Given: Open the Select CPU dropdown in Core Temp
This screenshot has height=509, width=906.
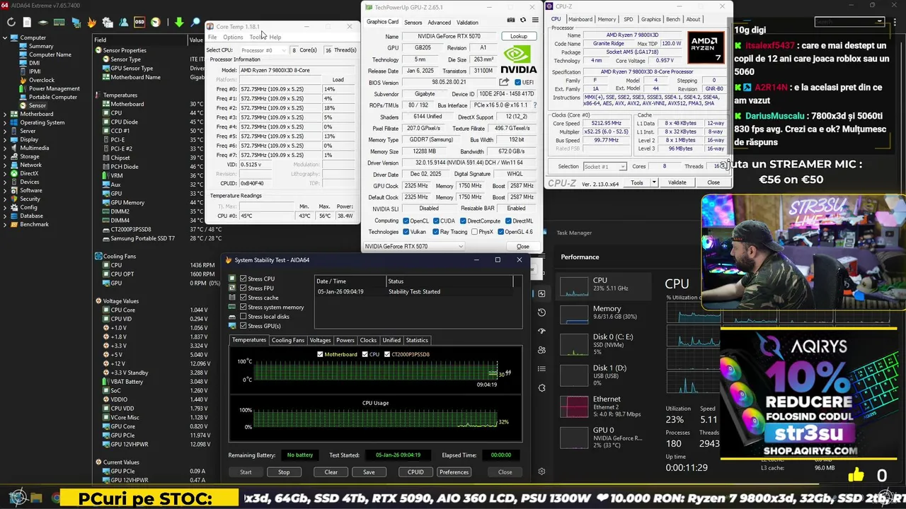Looking at the screenshot, I should [263, 50].
